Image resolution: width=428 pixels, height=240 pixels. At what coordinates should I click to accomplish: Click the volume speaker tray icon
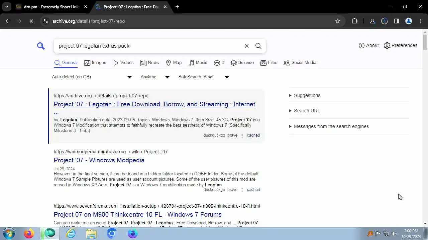coord(394,234)
